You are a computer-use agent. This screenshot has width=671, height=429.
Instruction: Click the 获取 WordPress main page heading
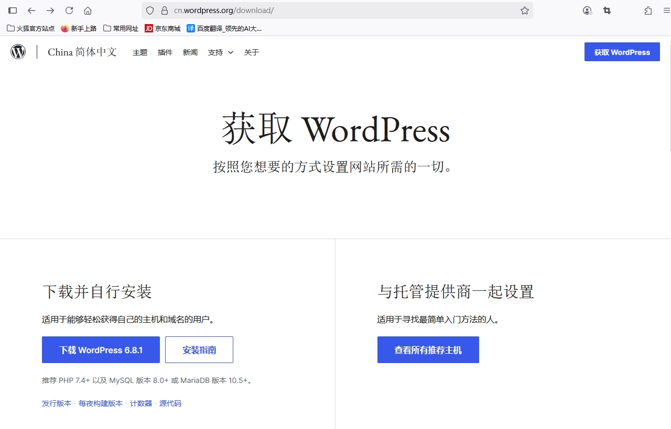tap(336, 129)
